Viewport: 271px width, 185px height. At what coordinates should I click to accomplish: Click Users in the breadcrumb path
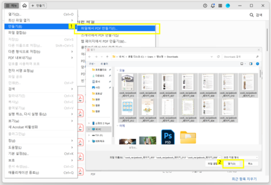tap(150, 56)
